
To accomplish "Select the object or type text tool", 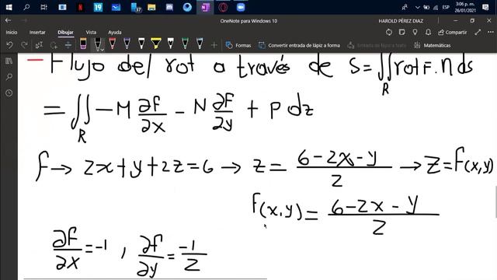I will pos(39,45).
